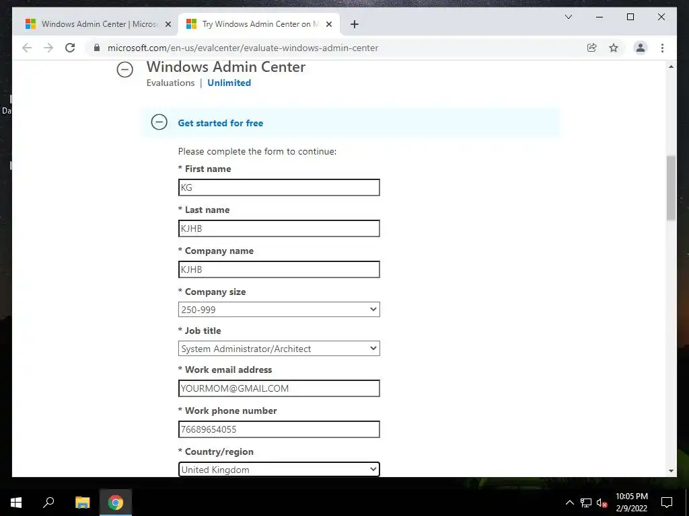
Task: Collapse the Windows Admin Center section
Action: (124, 69)
